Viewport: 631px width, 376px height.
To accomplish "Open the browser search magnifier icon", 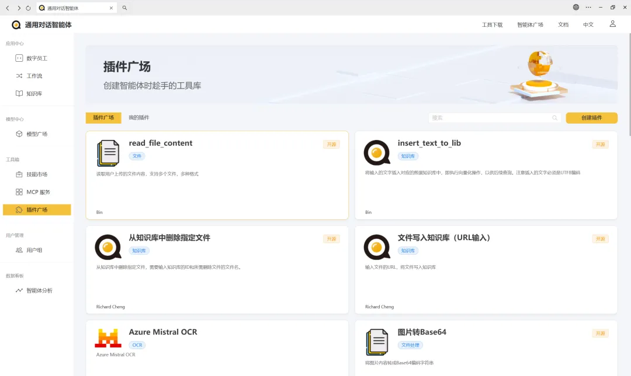I will pos(125,8).
